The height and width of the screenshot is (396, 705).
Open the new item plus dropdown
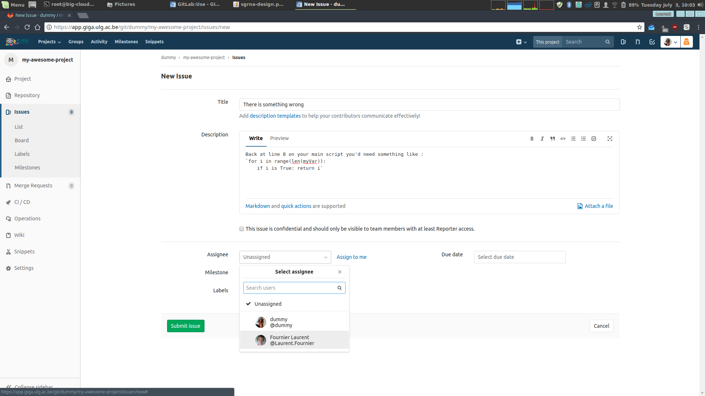coord(521,42)
